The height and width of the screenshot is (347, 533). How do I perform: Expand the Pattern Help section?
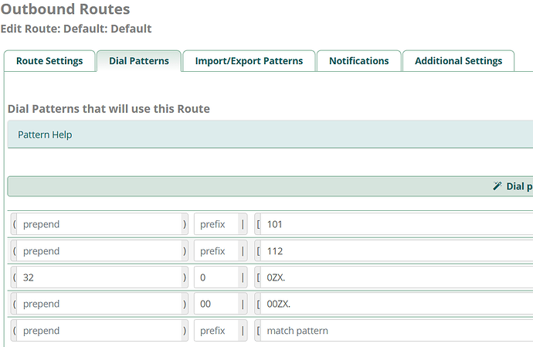[x=45, y=134]
